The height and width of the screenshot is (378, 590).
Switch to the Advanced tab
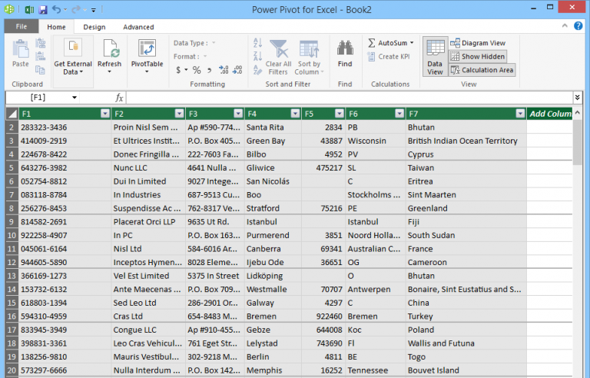coord(138,27)
